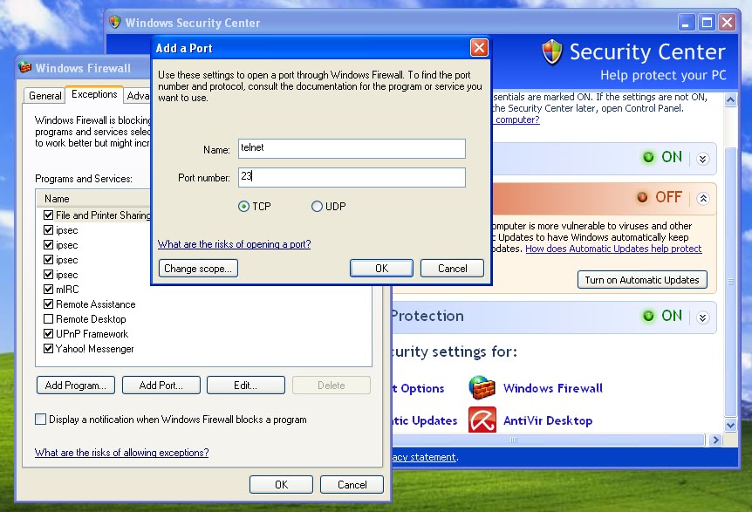Click the Edit... button in Windows Firewall

pyautogui.click(x=245, y=386)
